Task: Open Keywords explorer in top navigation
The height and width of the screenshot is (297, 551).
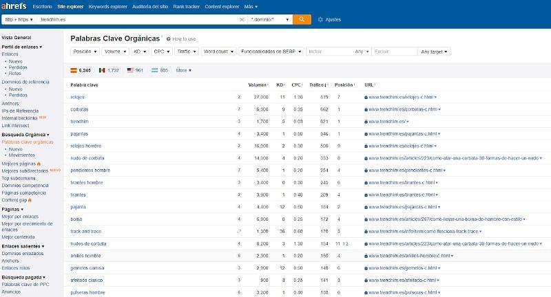Action: 107,7
